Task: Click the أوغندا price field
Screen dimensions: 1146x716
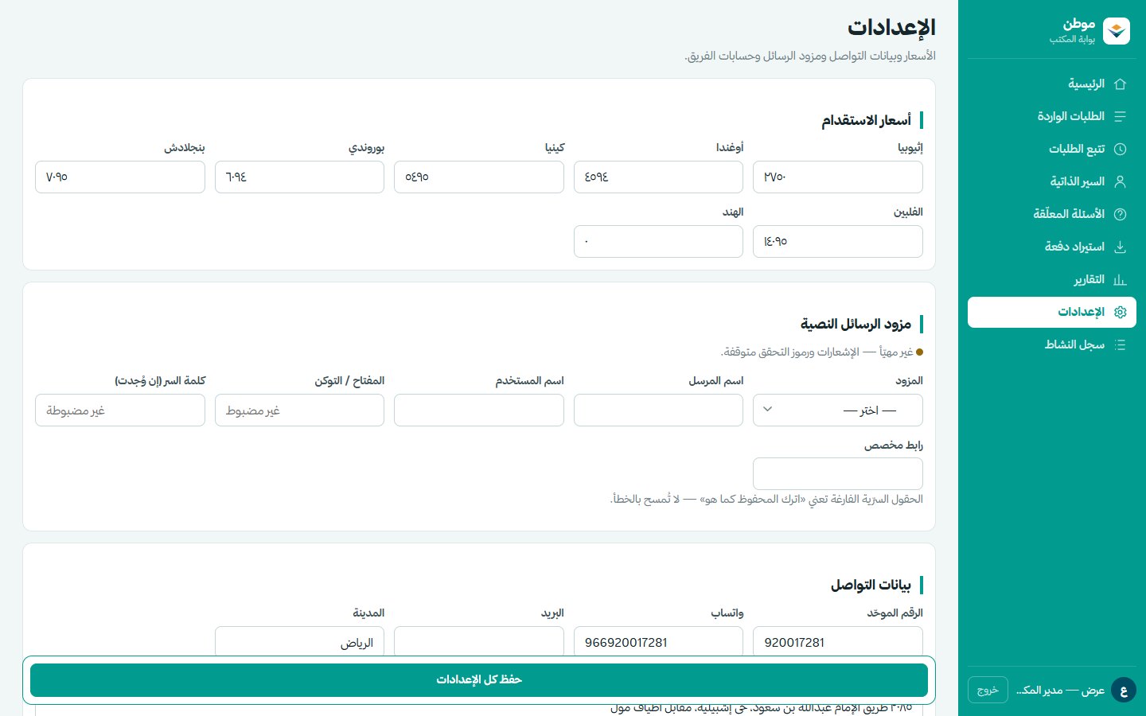Action: click(658, 177)
